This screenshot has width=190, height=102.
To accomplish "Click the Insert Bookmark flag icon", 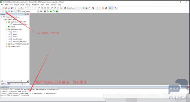I will point(39,8).
